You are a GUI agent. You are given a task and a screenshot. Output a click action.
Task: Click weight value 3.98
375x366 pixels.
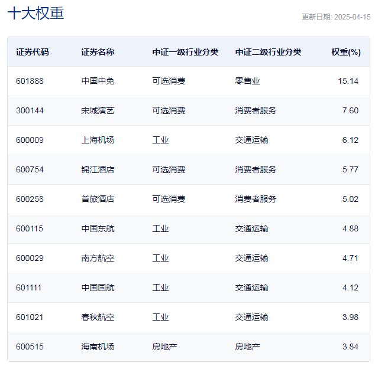click(350, 317)
